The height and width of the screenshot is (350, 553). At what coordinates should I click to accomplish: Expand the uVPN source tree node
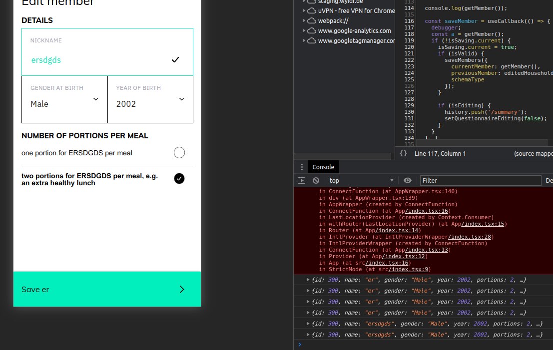(304, 10)
